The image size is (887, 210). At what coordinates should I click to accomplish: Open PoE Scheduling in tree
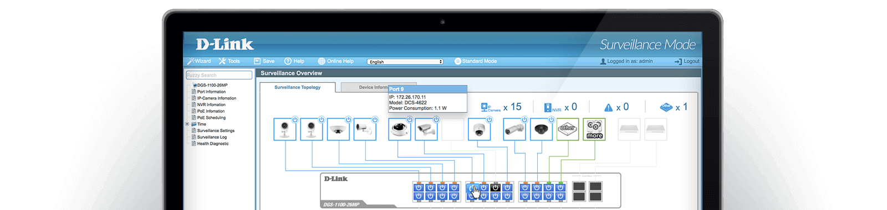pyautogui.click(x=211, y=118)
